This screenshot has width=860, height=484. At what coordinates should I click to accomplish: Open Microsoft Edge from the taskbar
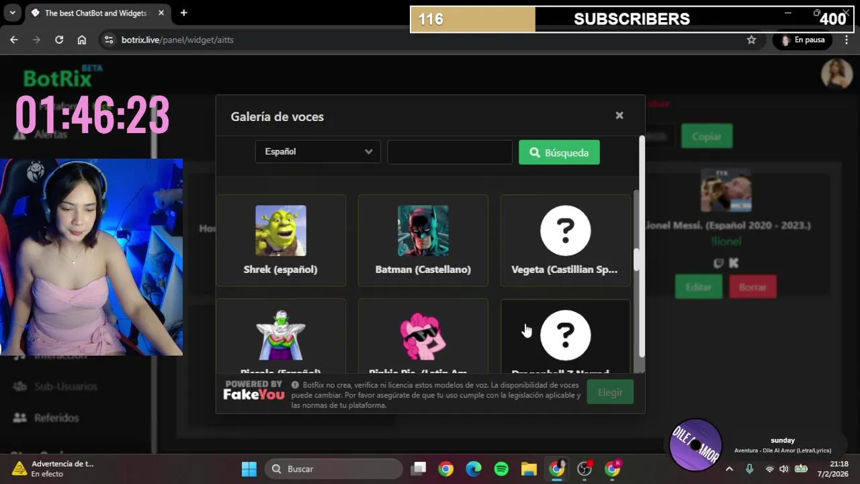pos(474,469)
